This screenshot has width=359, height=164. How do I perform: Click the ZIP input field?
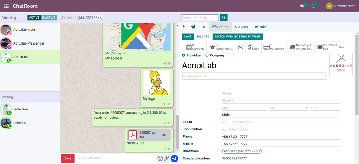[x=325, y=108]
